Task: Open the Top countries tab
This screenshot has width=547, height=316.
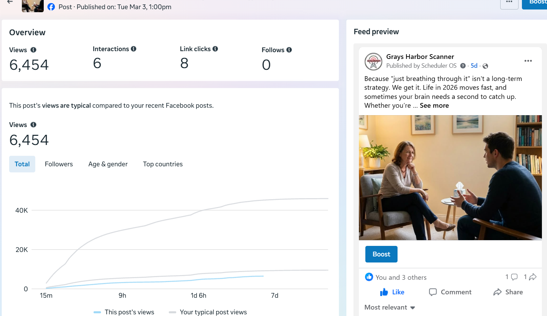Action: pos(163,164)
